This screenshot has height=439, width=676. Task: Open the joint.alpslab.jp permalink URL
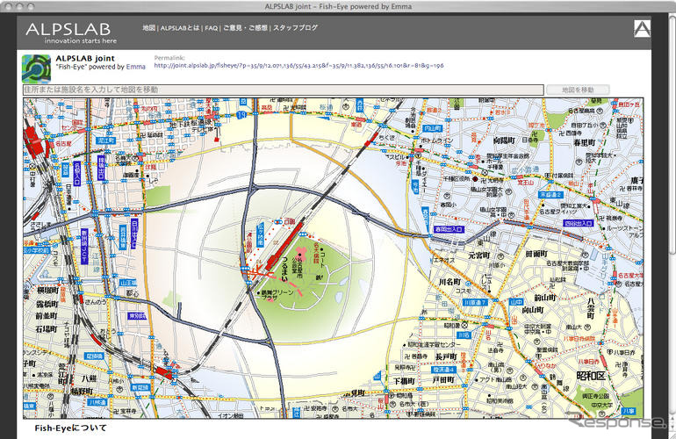tap(298, 66)
